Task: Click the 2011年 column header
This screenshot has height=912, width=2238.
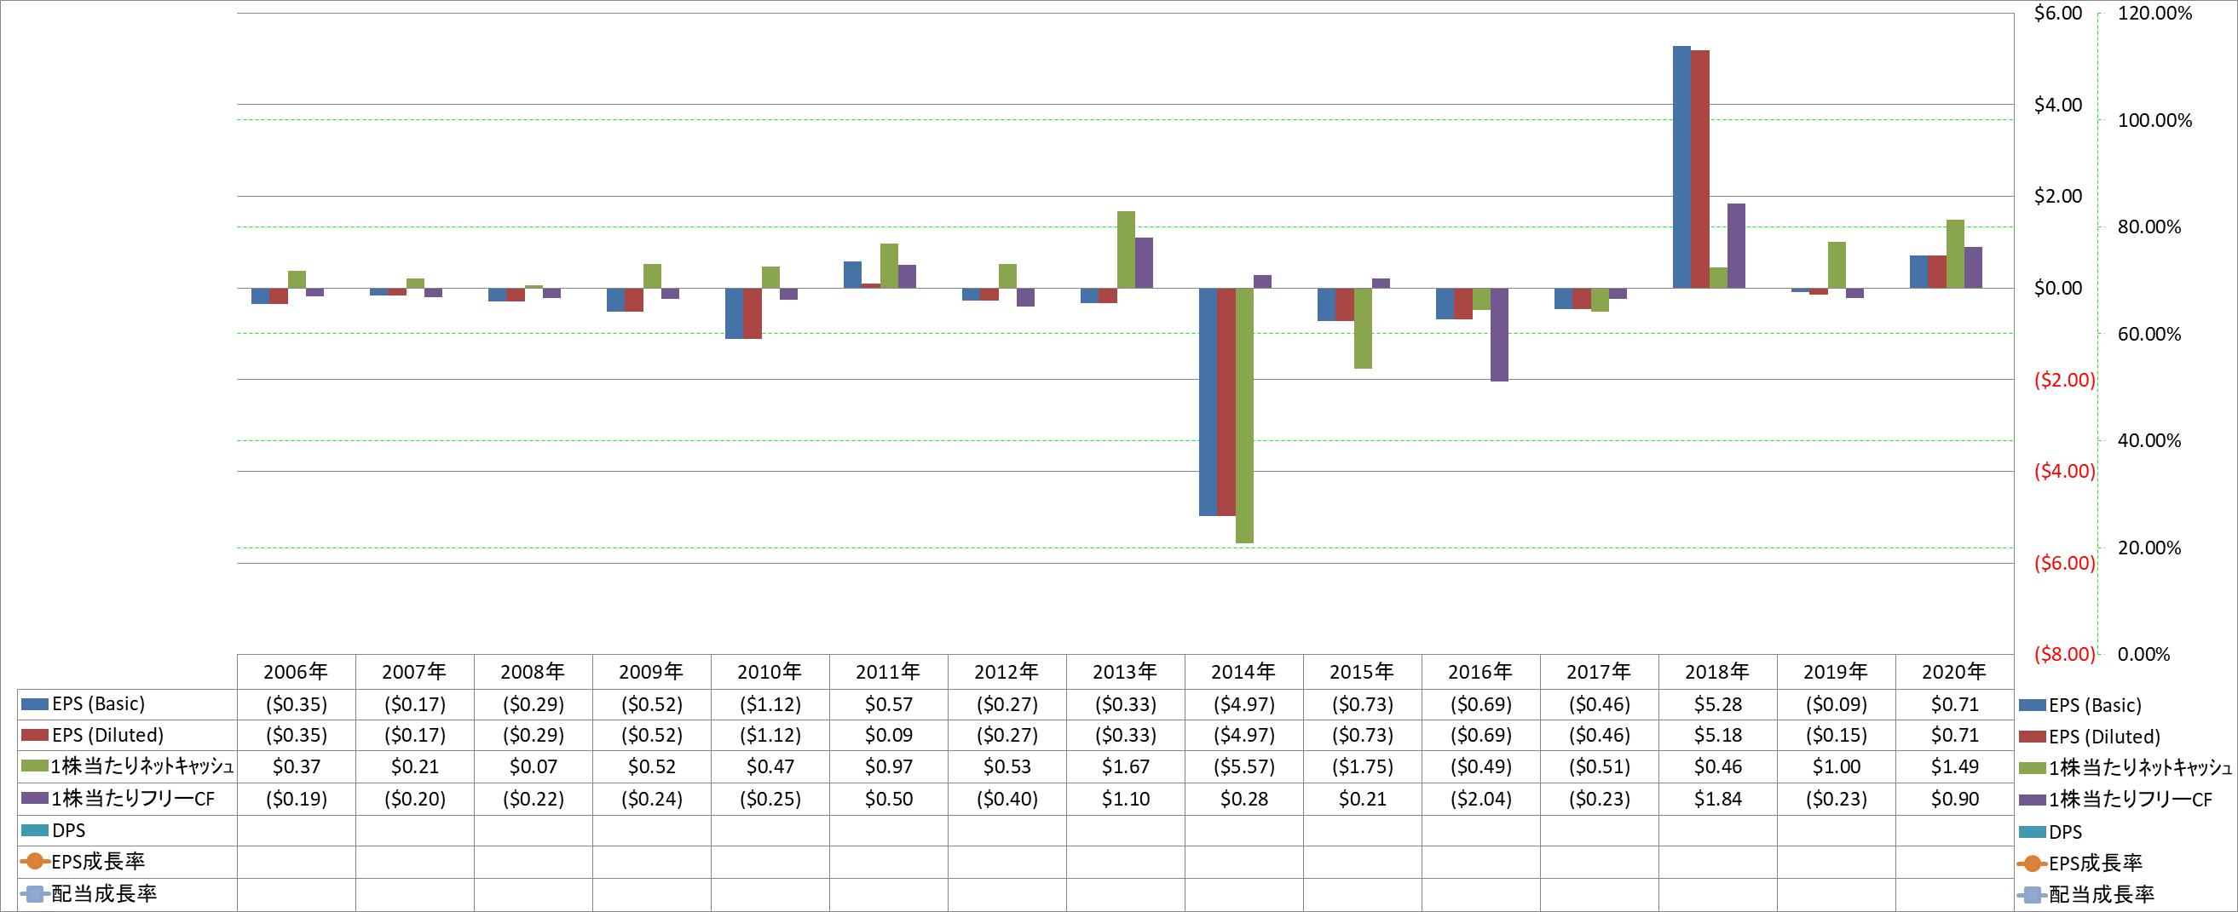Action: (889, 672)
